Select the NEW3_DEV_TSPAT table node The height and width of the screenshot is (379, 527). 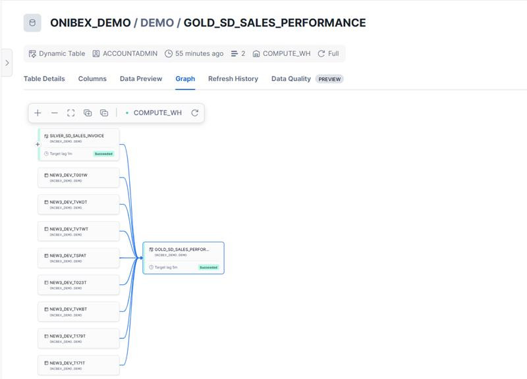(79, 257)
